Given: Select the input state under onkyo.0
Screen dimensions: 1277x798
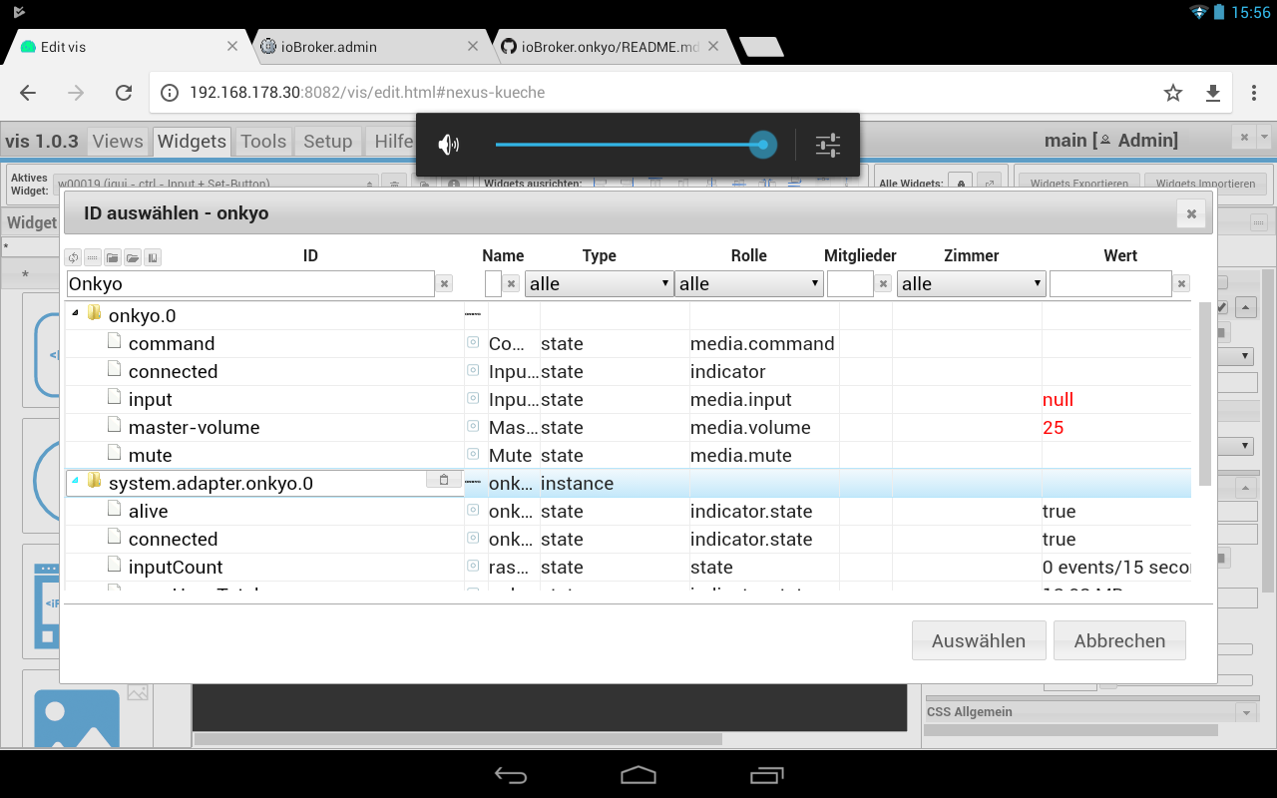Looking at the screenshot, I should click(x=629, y=399).
